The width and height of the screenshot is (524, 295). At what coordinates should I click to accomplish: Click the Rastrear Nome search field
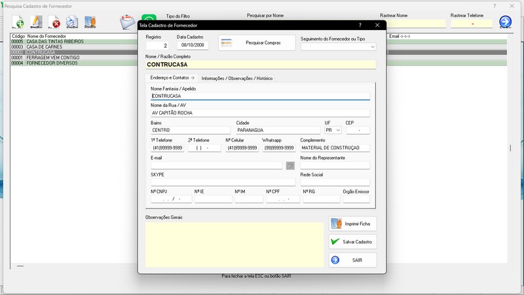pos(417,24)
